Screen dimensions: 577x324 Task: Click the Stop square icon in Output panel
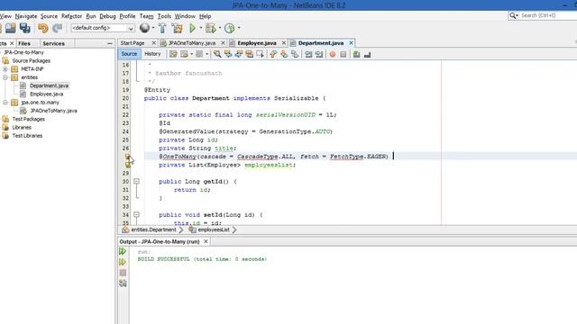pyautogui.click(x=123, y=273)
